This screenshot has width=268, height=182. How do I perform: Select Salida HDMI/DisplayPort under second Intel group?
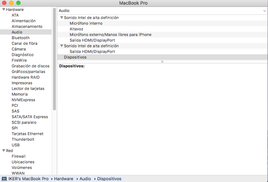pos(162,51)
